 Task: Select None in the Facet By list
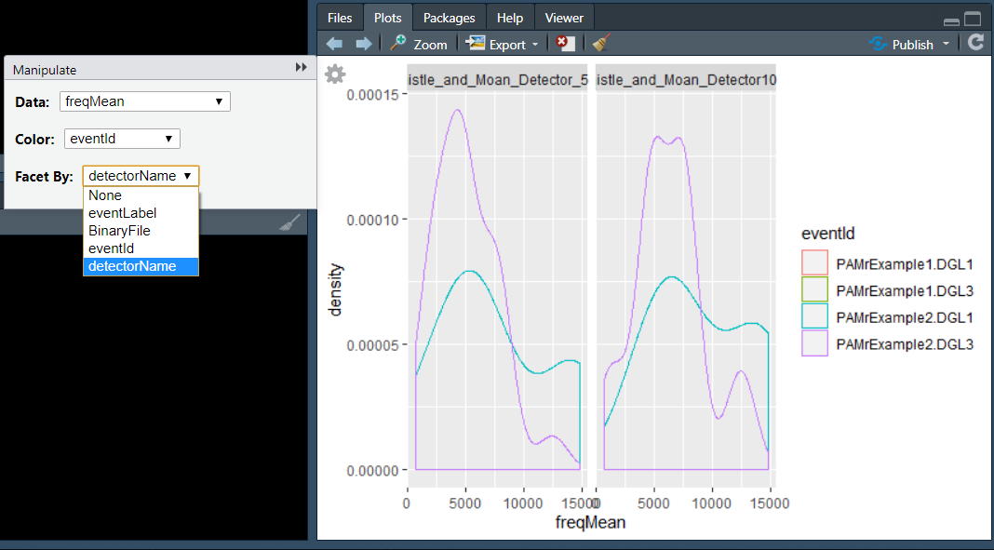105,195
